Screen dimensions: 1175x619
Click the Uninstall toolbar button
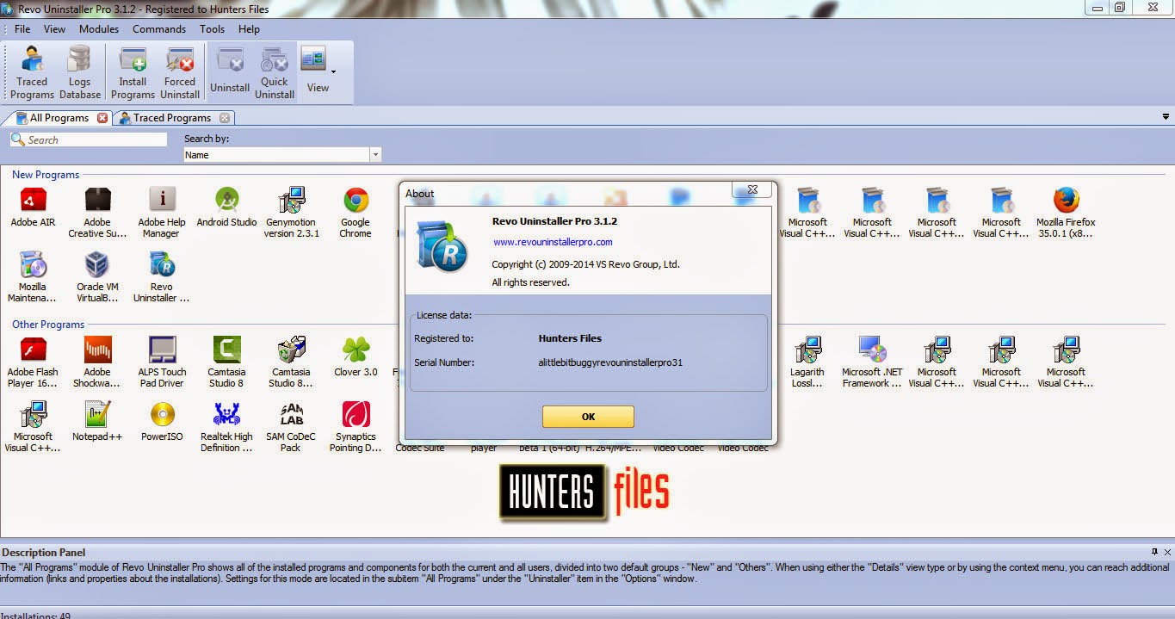[x=230, y=72]
